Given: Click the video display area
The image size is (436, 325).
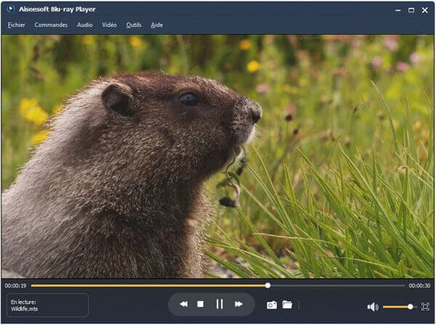Looking at the screenshot, I should click(218, 156).
